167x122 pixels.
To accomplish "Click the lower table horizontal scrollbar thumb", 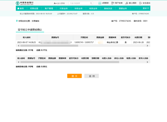I will (x=70, y=62).
